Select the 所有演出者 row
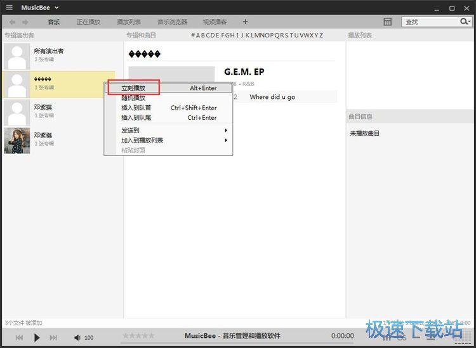476x348 pixels. click(x=59, y=56)
